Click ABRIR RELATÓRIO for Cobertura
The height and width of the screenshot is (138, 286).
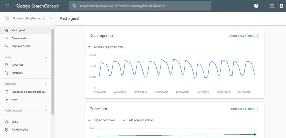[242, 109]
